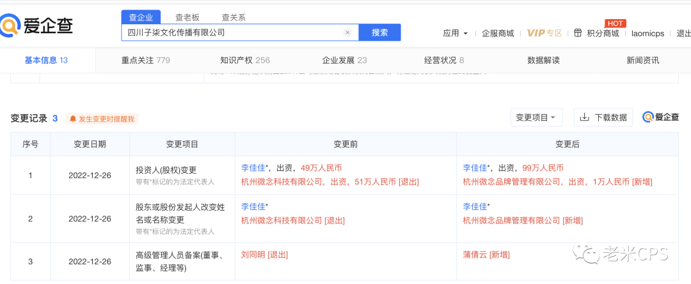This screenshot has height=284, width=691.
Task: Click 杭州微念科技有限公司 [退出] in row 2
Action: [293, 221]
